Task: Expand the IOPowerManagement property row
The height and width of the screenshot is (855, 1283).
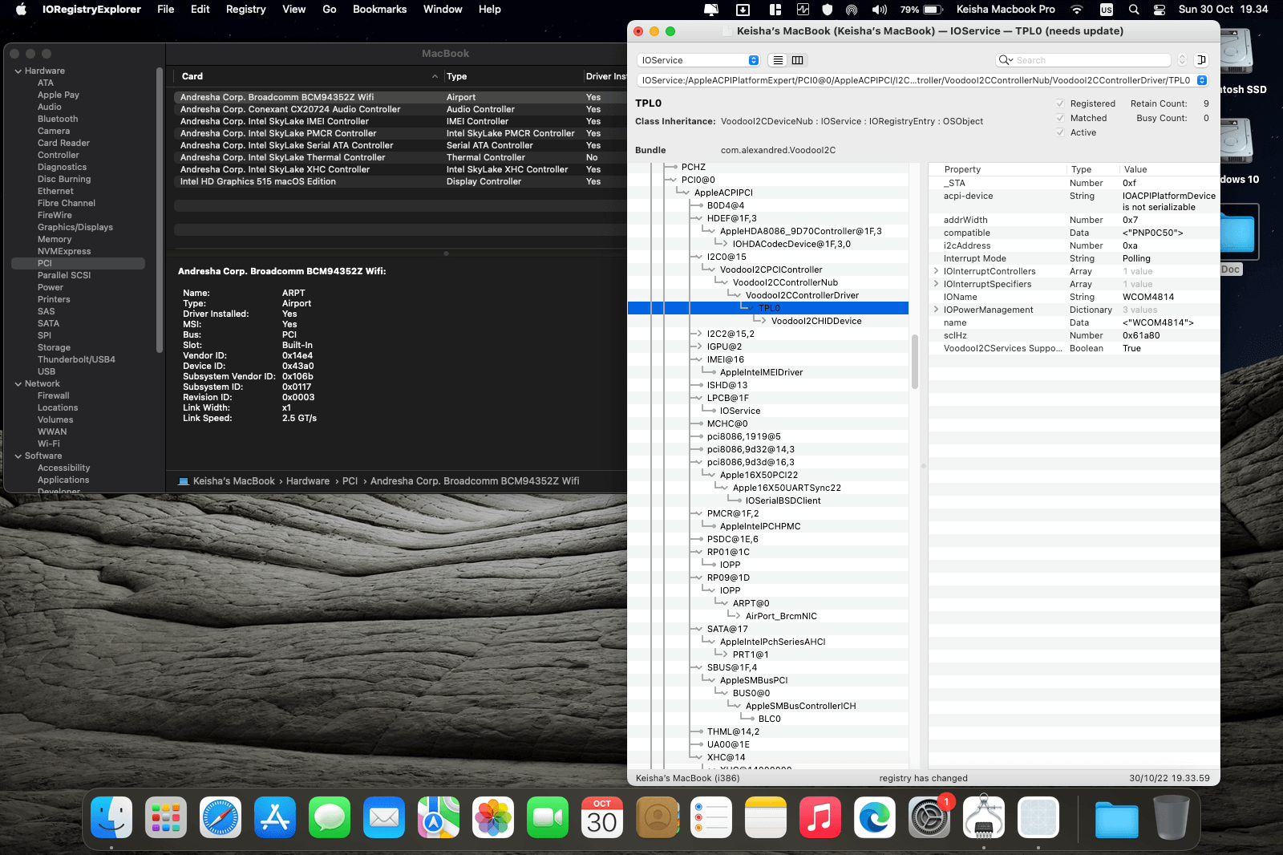Action: coord(936,310)
